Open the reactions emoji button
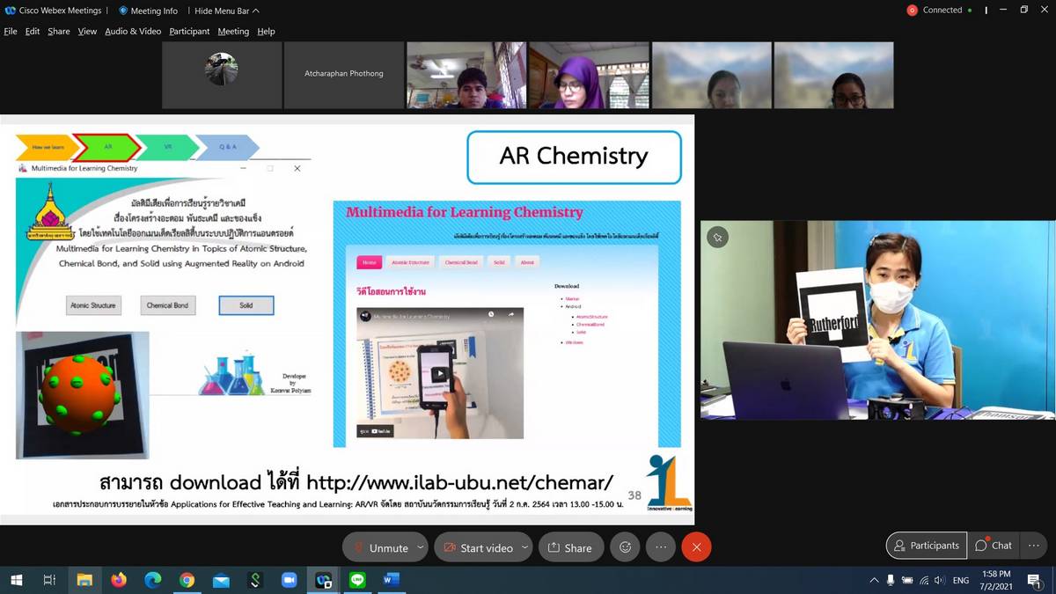Image resolution: width=1056 pixels, height=594 pixels. point(626,547)
